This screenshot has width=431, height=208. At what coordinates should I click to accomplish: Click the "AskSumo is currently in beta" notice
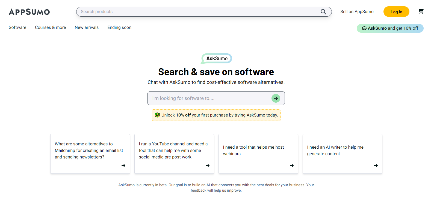point(216,188)
